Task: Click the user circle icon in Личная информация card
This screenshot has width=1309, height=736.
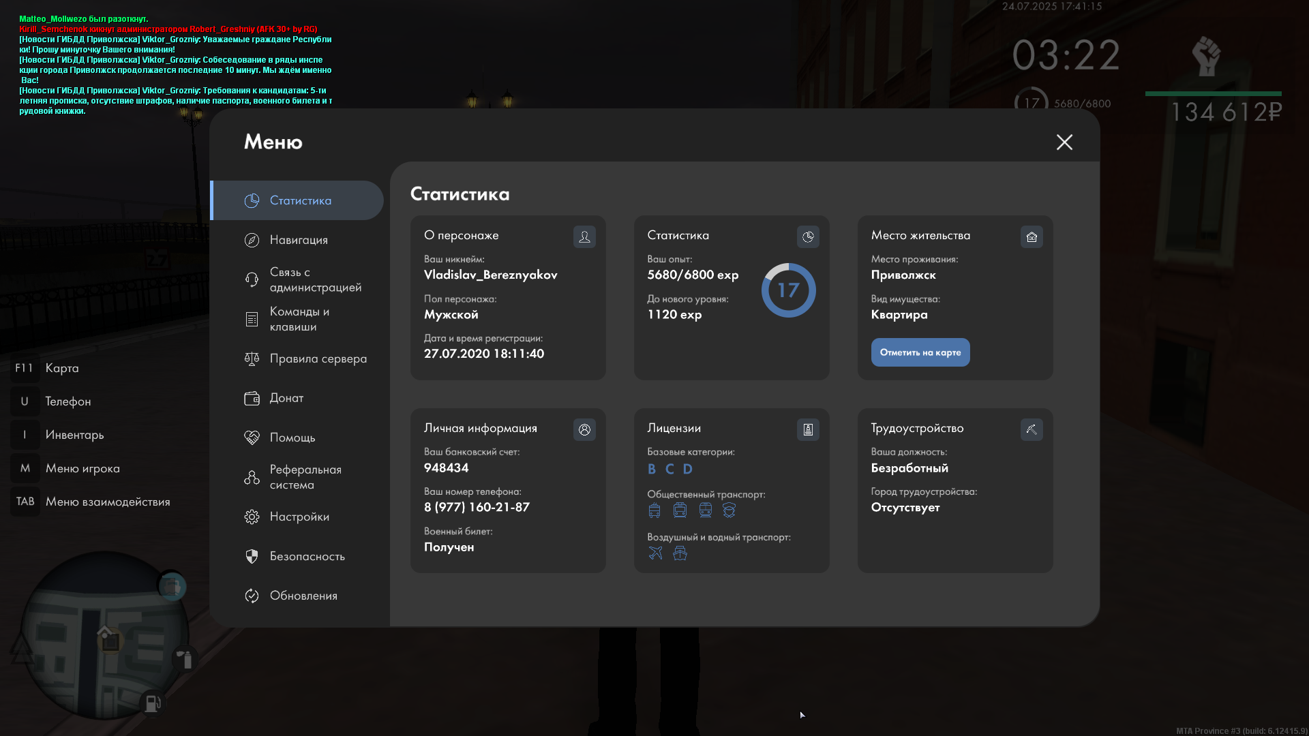Action: click(x=584, y=429)
